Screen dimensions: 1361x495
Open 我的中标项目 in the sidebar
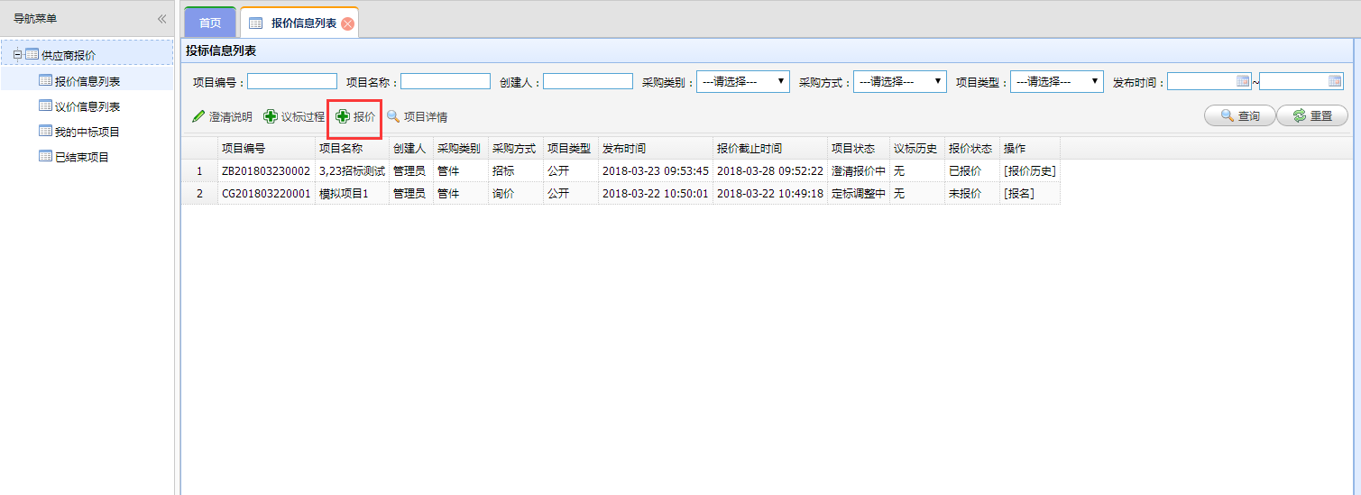tap(87, 132)
